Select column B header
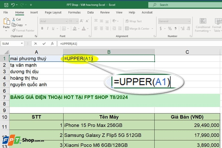This screenshot has height=148, width=222. pos(109,52)
